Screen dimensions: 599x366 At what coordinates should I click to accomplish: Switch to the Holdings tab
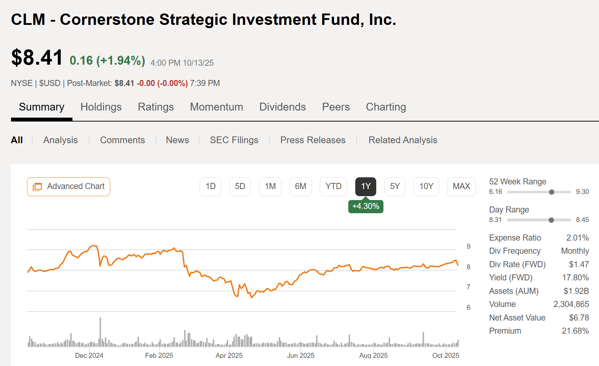click(101, 107)
